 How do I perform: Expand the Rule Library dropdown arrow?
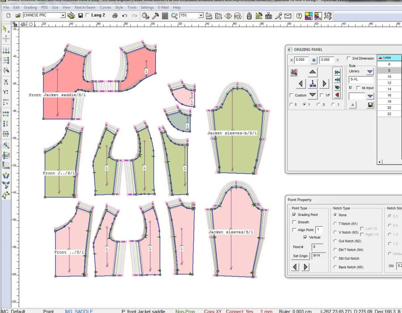click(370, 72)
